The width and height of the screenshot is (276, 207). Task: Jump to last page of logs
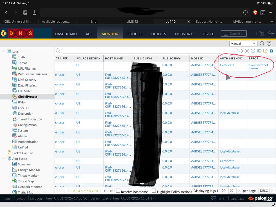(111, 191)
